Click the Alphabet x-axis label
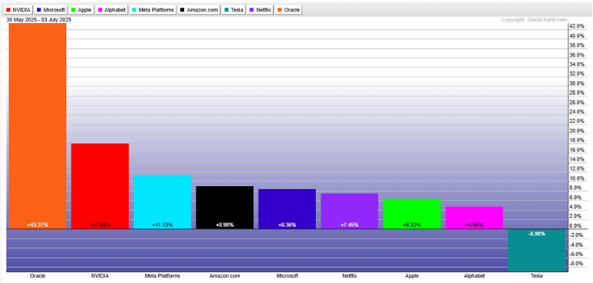This screenshot has width=593, height=283. tap(474, 276)
